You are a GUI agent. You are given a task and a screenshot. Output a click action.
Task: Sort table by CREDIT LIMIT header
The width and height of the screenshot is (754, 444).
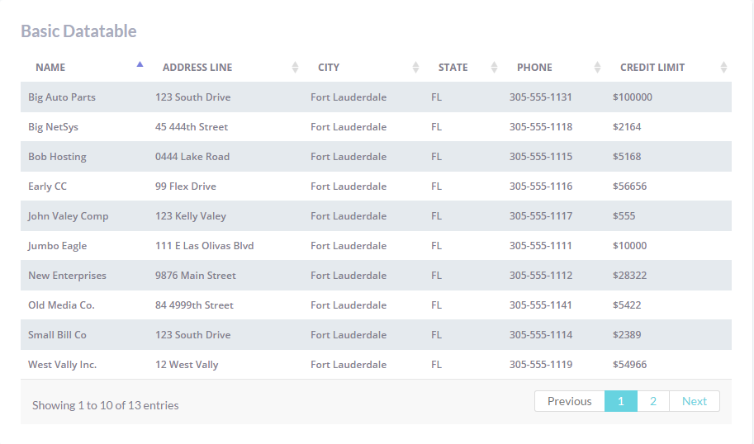652,68
